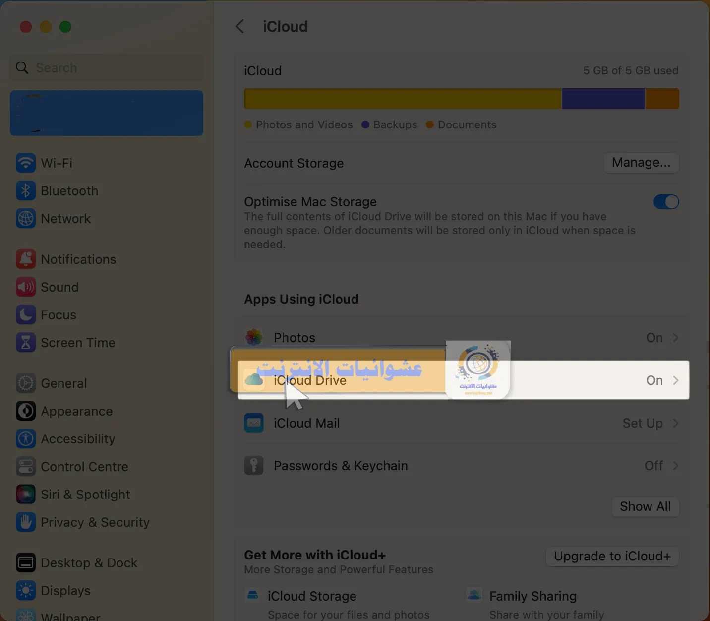This screenshot has height=621, width=710.
Task: Click the blue Backups storage segment
Action: click(x=603, y=99)
